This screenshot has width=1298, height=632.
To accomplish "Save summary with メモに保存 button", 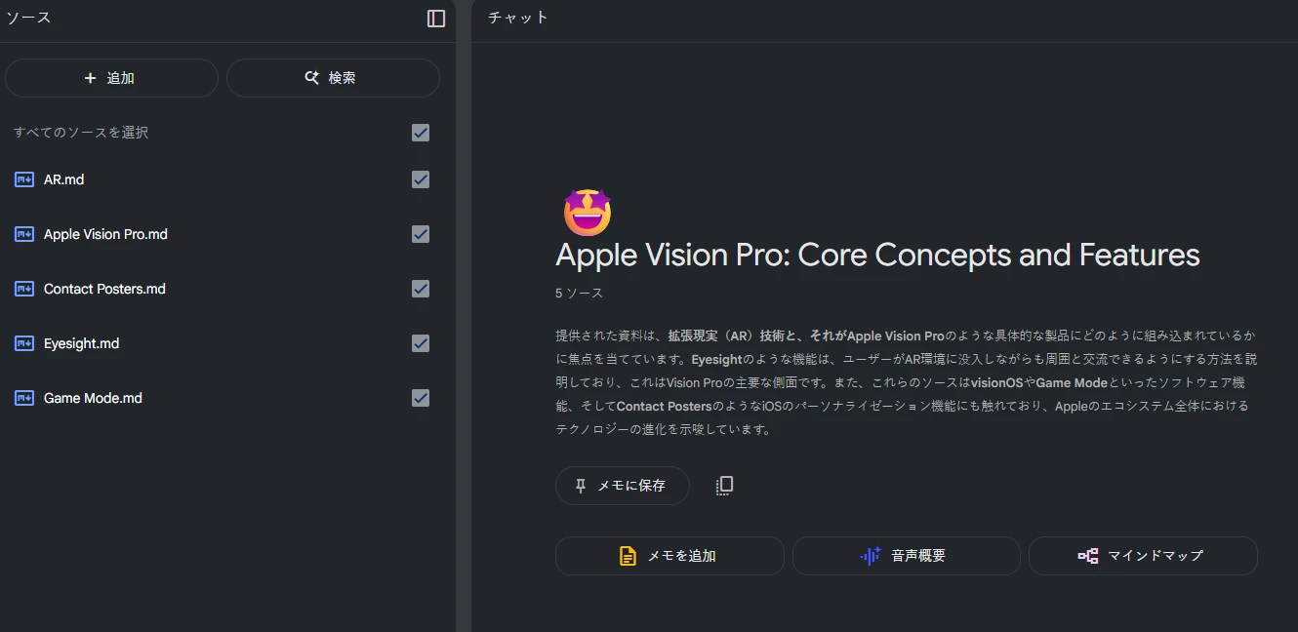I will click(x=623, y=486).
